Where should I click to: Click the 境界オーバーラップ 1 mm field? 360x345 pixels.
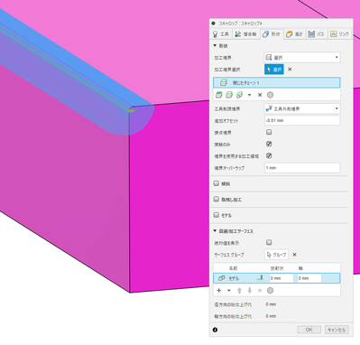(302, 168)
